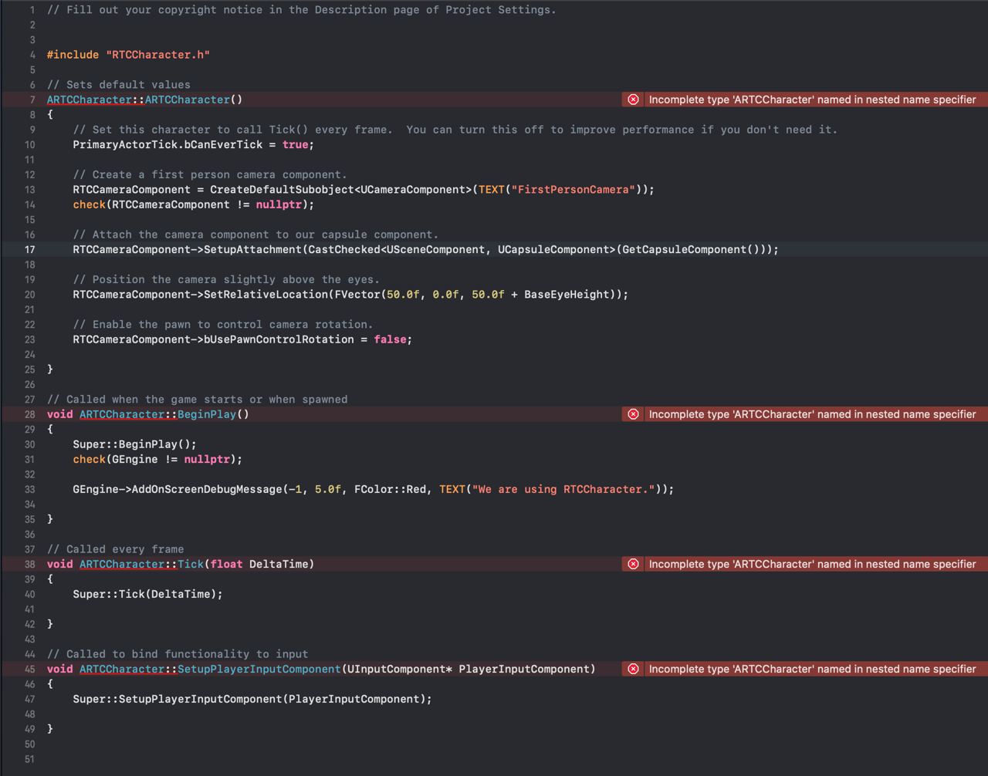The image size is (988, 776).
Task: Open the incomplete type error message on line 38
Action: point(812,564)
